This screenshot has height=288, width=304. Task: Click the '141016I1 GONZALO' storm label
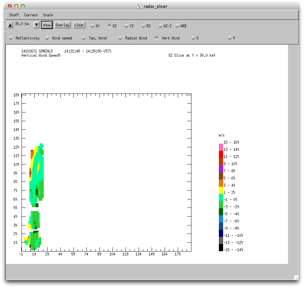click(37, 51)
